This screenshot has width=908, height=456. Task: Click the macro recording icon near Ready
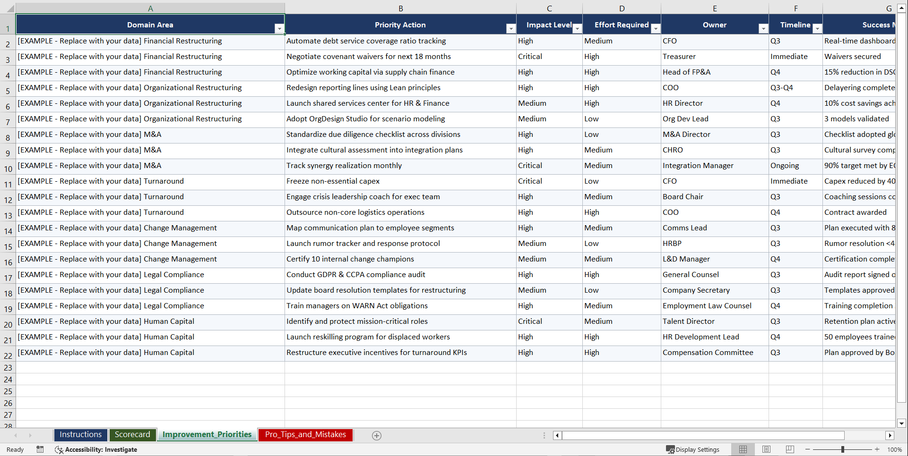coord(40,449)
